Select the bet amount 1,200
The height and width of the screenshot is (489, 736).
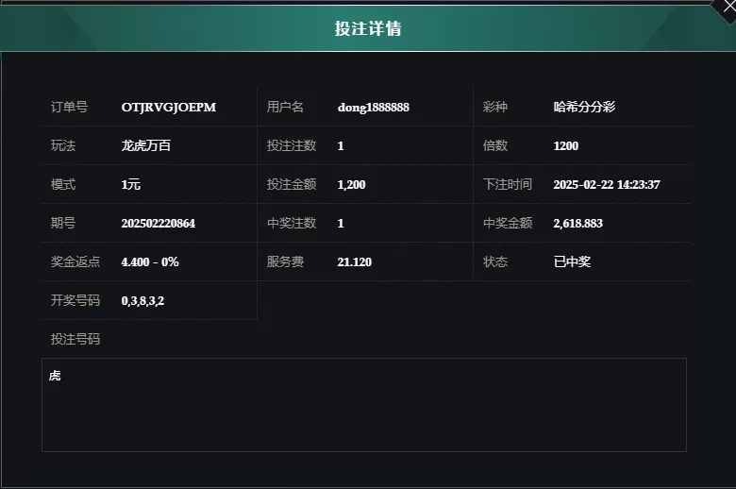(x=351, y=185)
